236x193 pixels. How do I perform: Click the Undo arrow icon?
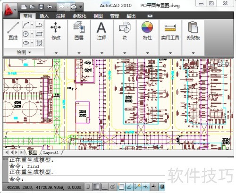click(x=50, y=7)
